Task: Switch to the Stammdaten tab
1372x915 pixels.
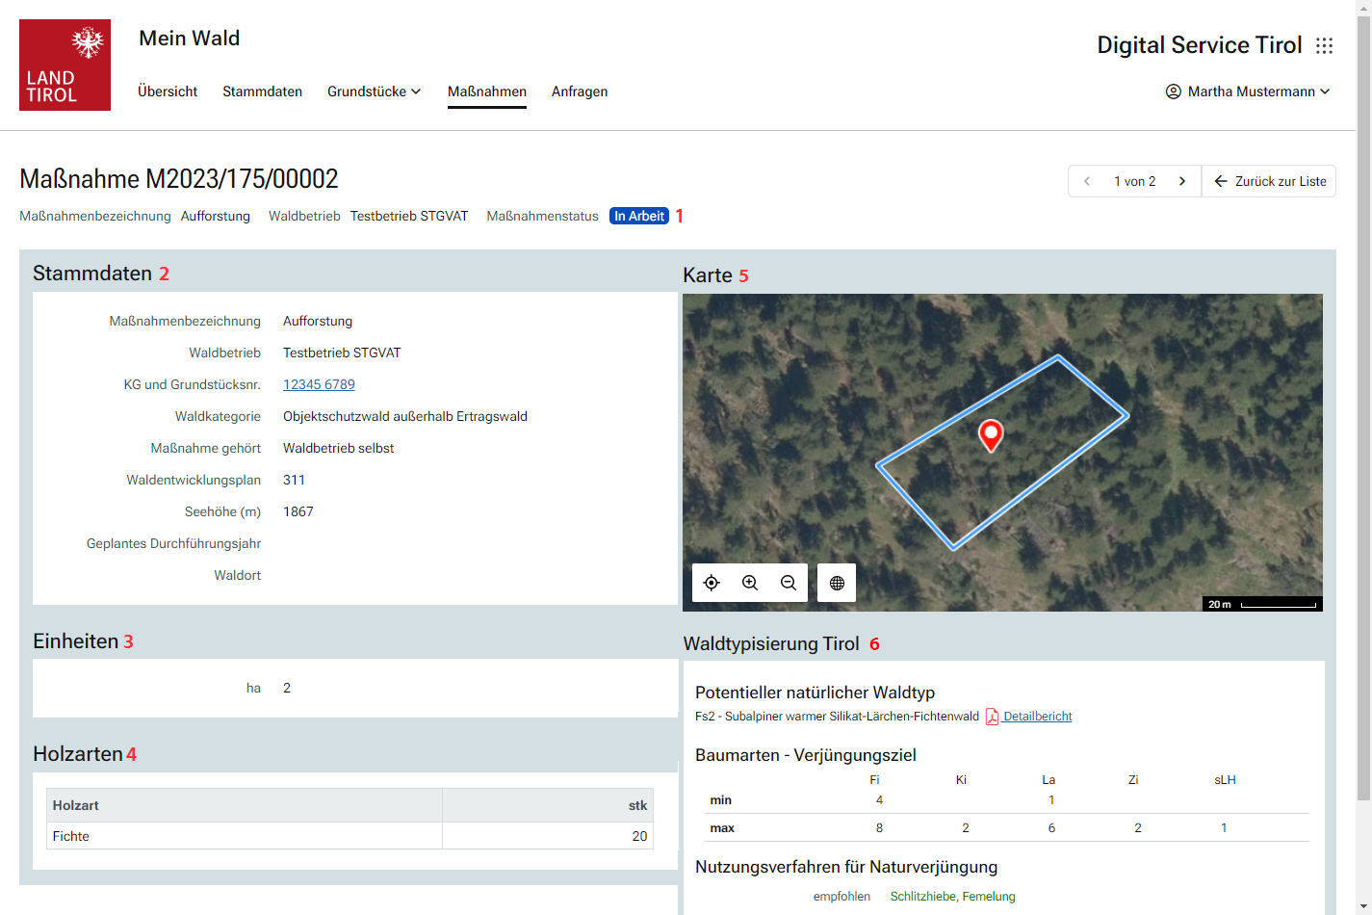Action: [x=262, y=91]
